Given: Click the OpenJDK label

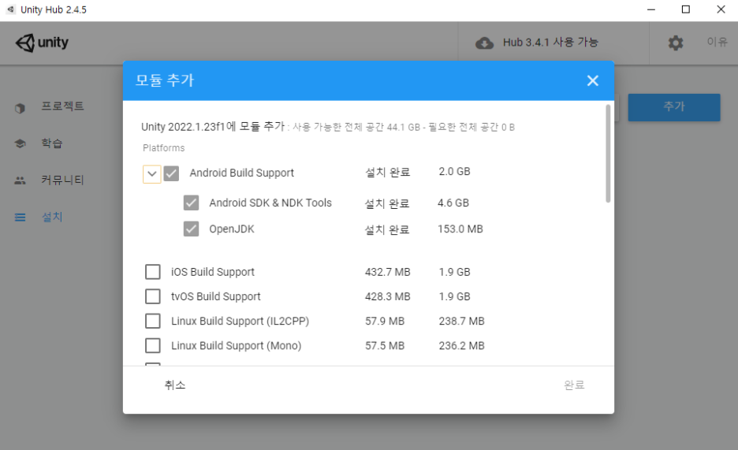Looking at the screenshot, I should [232, 229].
